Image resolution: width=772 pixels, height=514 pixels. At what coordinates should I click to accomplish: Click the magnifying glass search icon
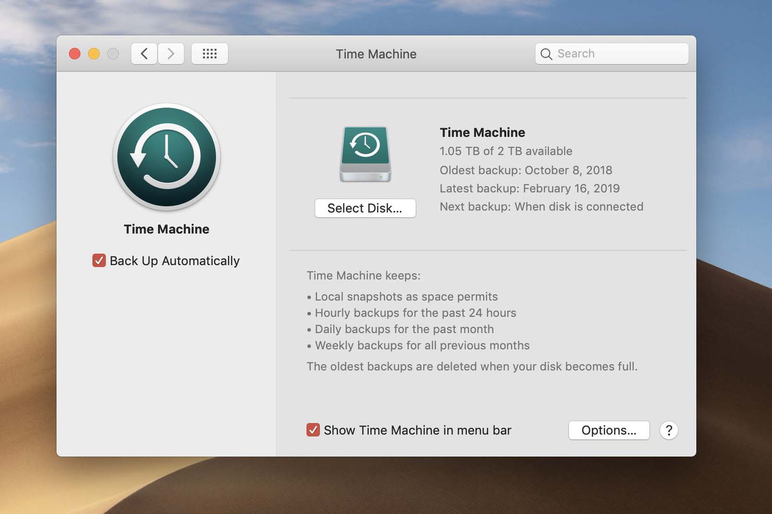(x=546, y=54)
